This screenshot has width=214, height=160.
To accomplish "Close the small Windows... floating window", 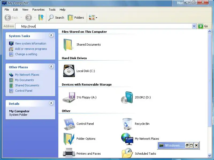I will point(196,145).
